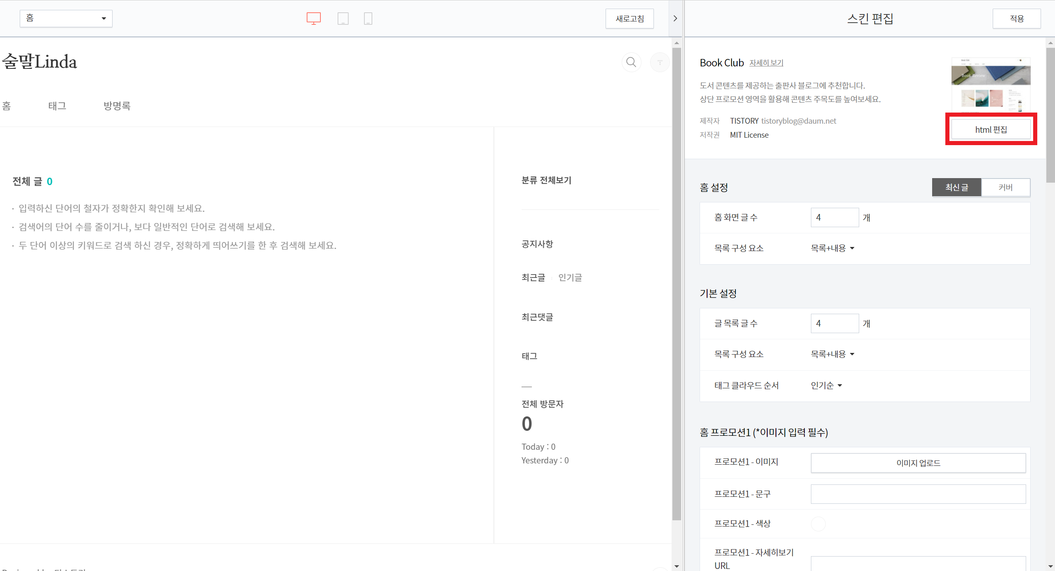
Task: Click the 적용 button
Action: 1016,19
